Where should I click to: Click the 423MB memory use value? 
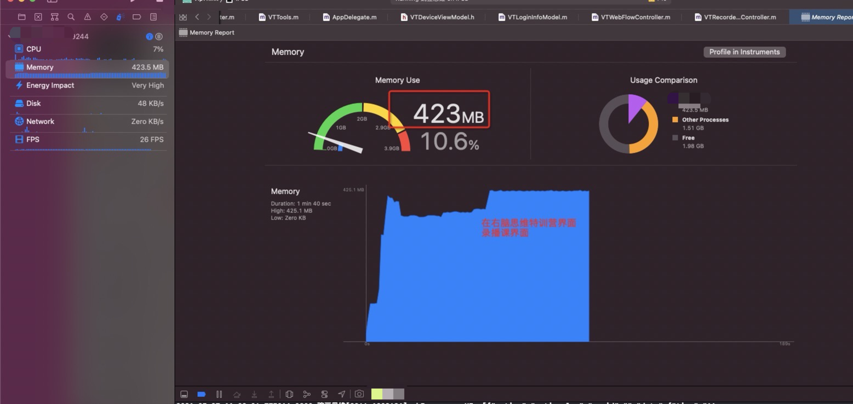448,113
